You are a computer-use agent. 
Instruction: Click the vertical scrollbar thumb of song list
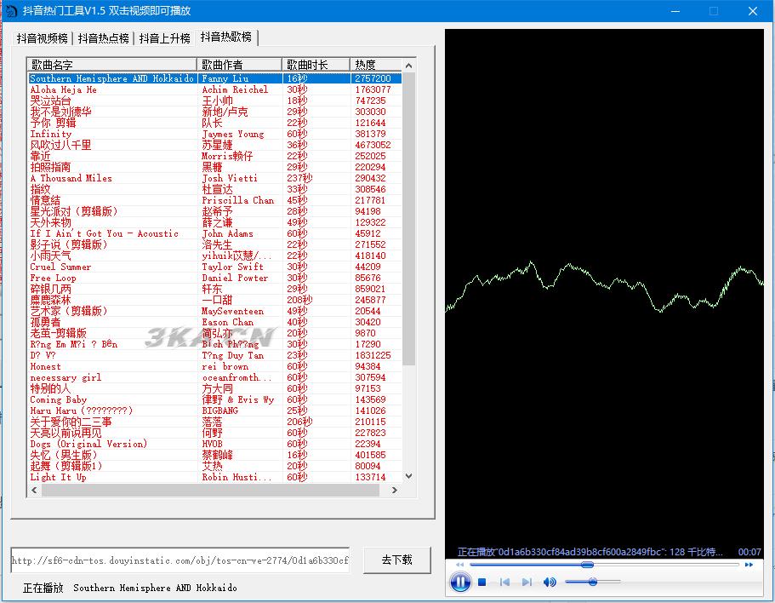(x=408, y=219)
